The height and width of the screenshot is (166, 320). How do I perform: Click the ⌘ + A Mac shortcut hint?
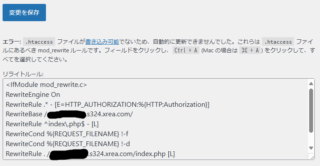250,50
